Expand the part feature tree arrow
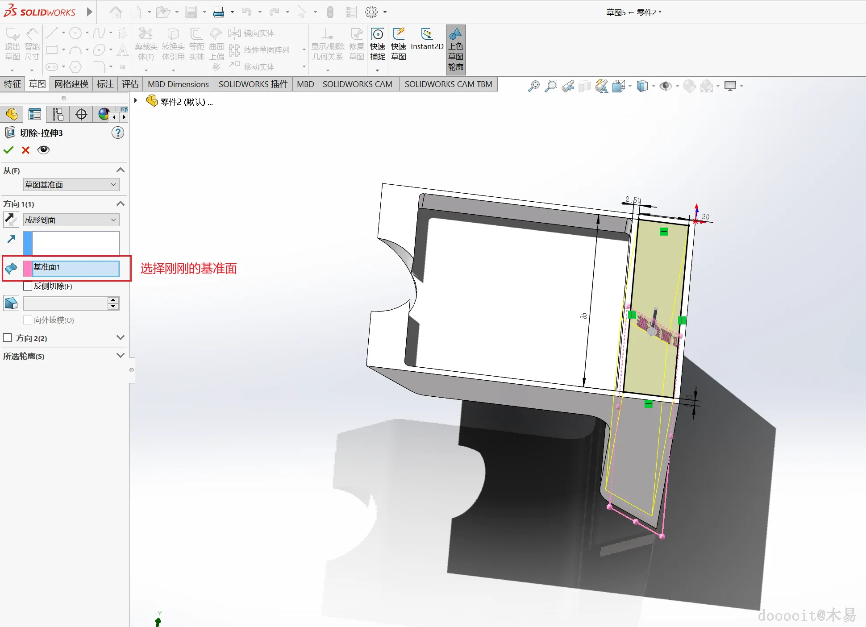Screen dimensions: 866x627 tap(136, 101)
